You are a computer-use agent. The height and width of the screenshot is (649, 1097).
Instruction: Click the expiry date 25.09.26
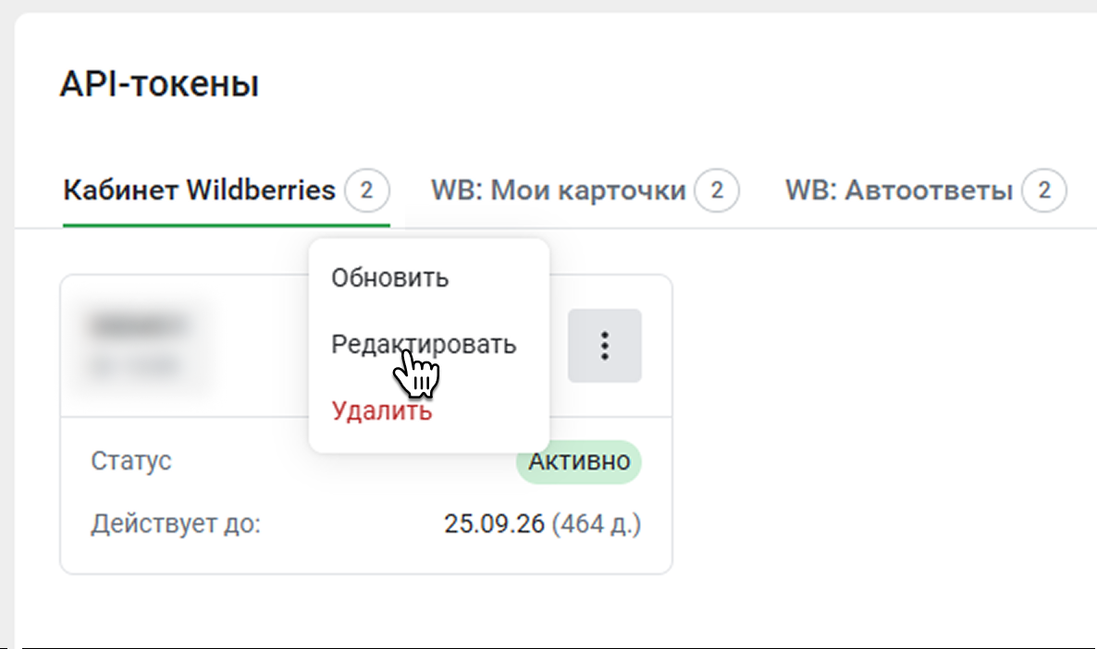[494, 525]
